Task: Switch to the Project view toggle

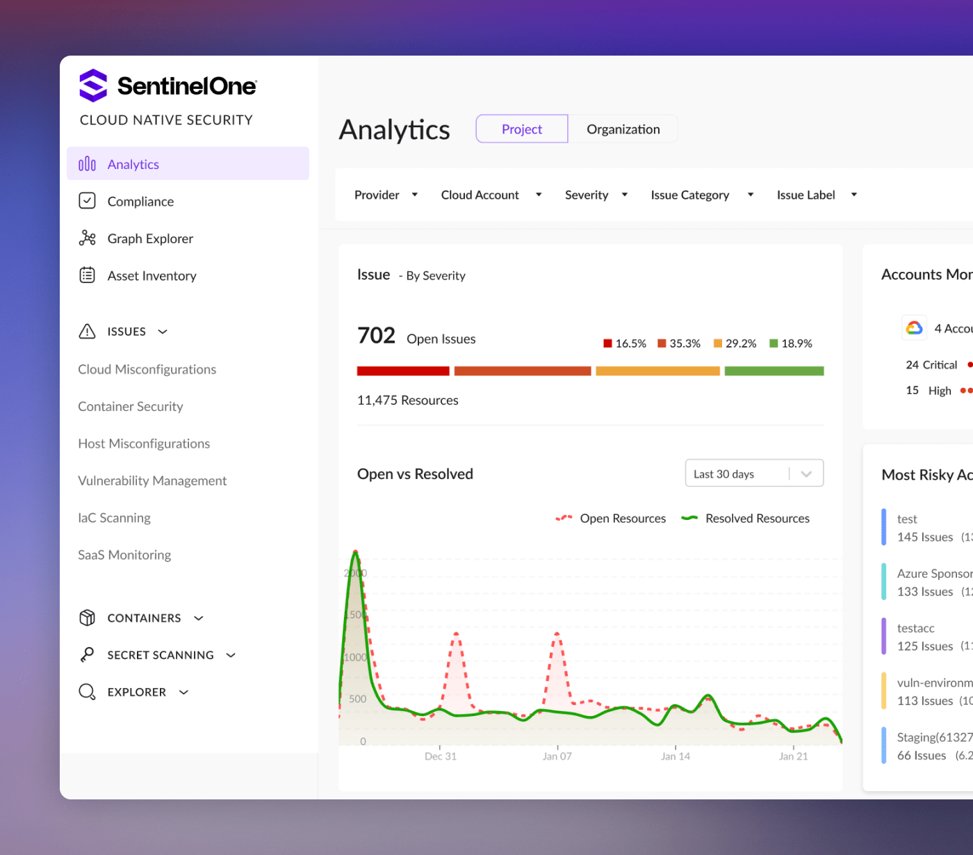Action: pyautogui.click(x=521, y=129)
